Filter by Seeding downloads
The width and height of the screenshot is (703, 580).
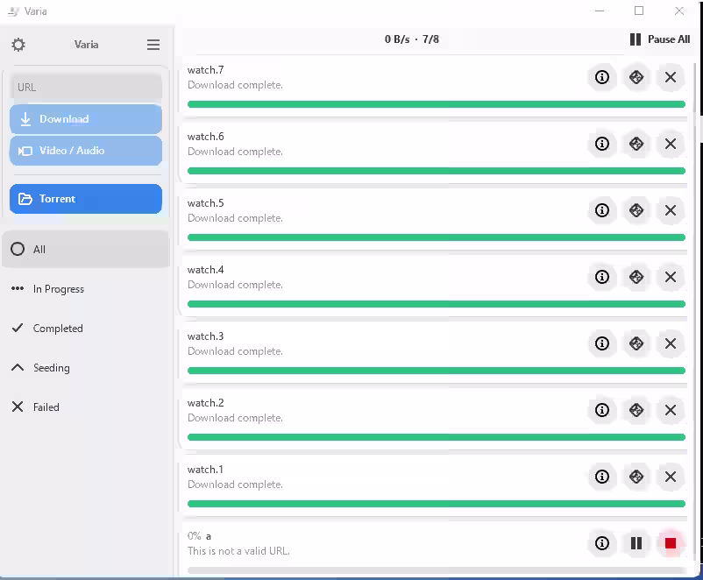point(86,368)
